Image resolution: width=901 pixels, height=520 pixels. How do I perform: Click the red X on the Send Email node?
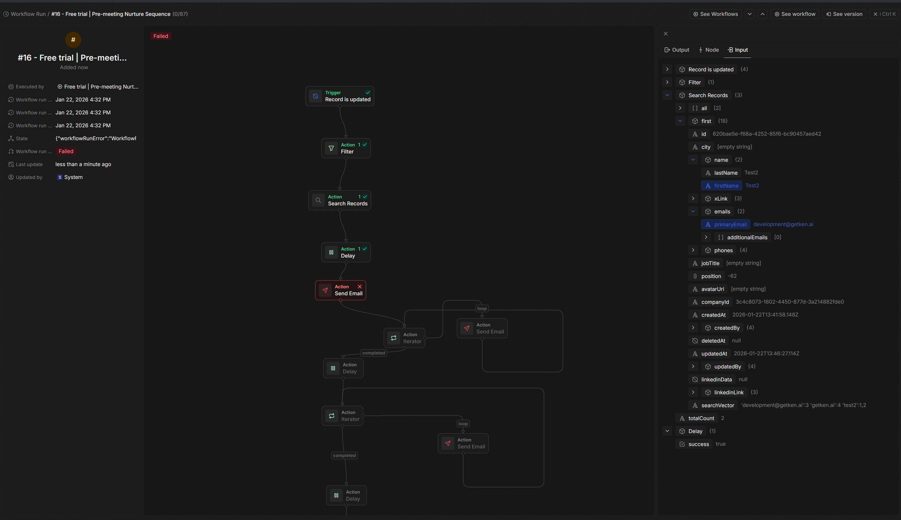pos(360,287)
